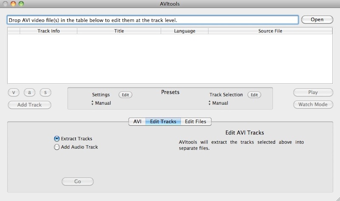Click the Source File column header
This screenshot has height=201, width=340.
[x=270, y=31]
